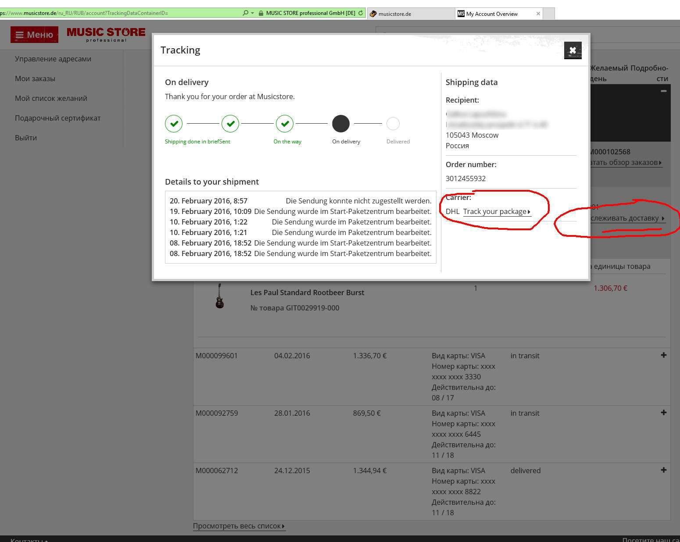Click the Меню hamburger button
Viewport: 680px width, 542px height.
34,35
